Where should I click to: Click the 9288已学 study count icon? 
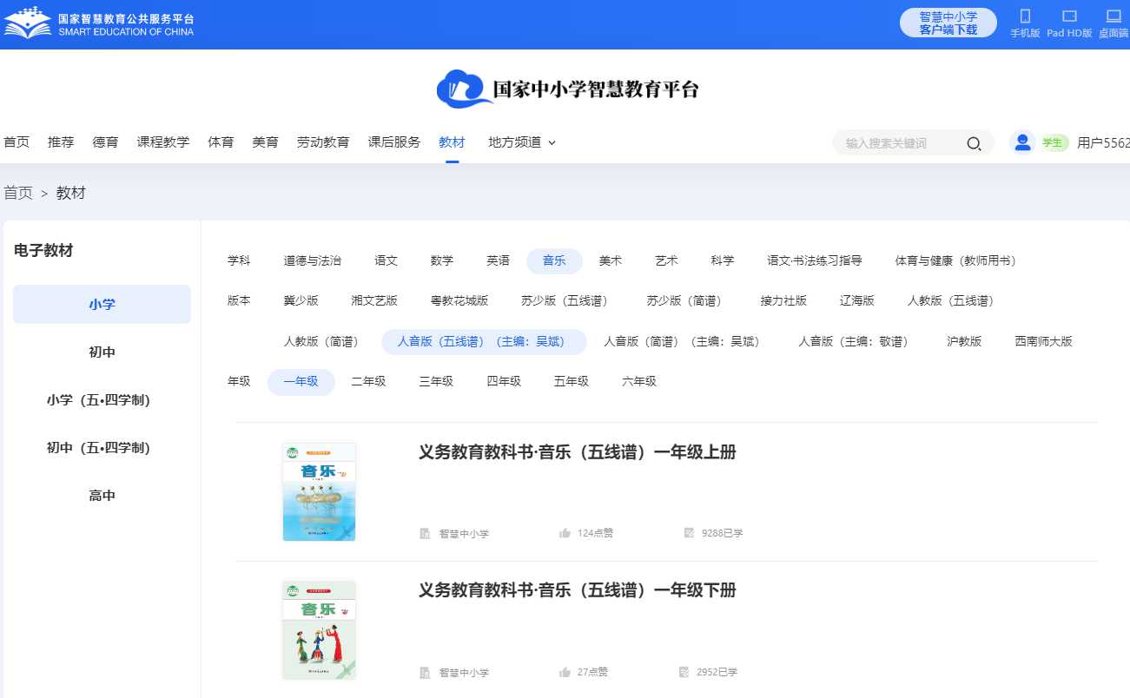pyautogui.click(x=689, y=533)
